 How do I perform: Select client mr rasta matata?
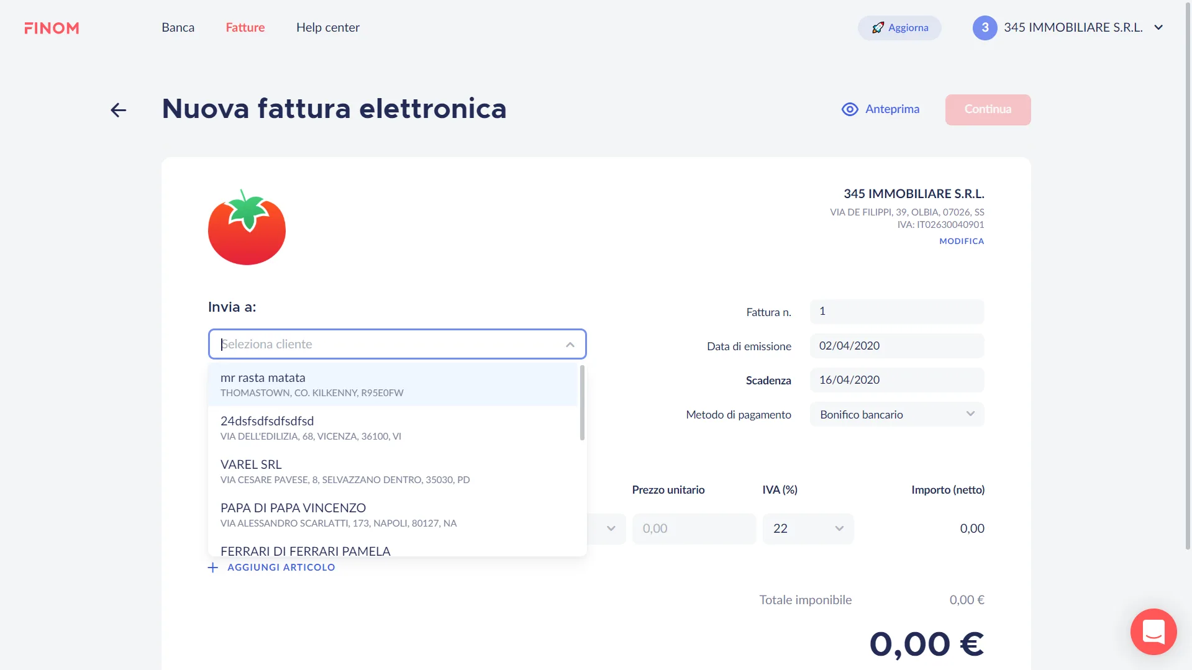click(393, 384)
